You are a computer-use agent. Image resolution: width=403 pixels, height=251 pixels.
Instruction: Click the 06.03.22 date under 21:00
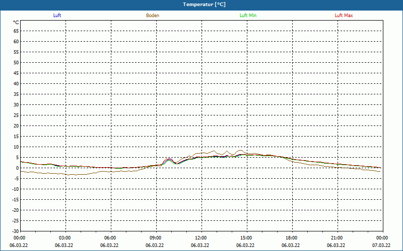336,245
